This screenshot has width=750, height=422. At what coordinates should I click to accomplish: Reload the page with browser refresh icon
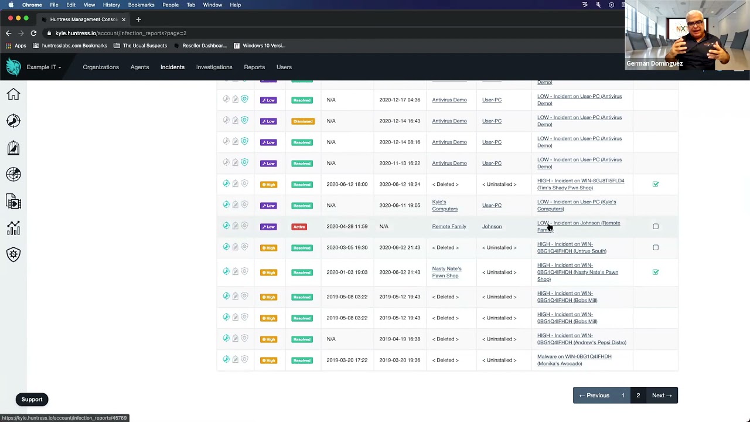pyautogui.click(x=33, y=33)
